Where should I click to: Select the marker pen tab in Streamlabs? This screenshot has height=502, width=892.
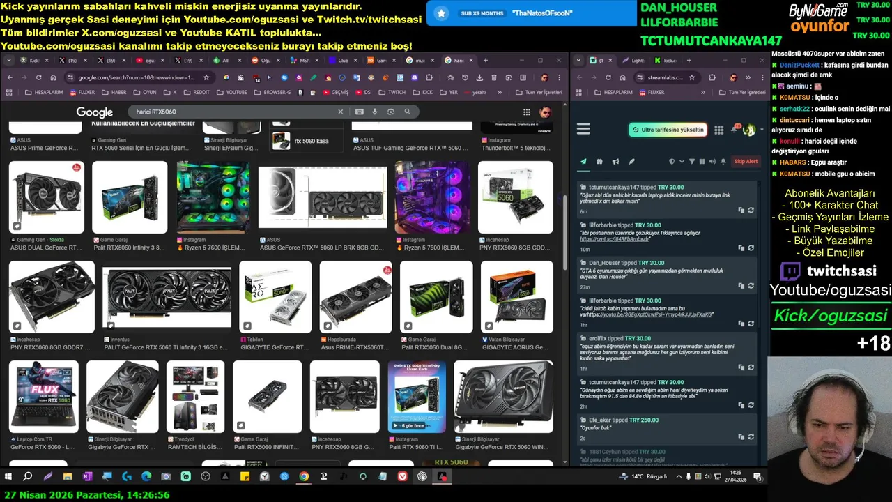click(631, 162)
